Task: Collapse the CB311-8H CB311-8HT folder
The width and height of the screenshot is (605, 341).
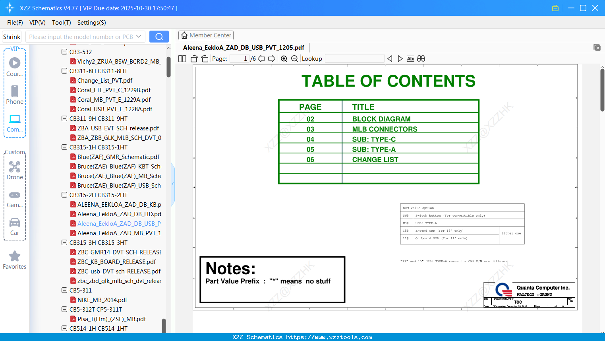Action: (x=64, y=71)
